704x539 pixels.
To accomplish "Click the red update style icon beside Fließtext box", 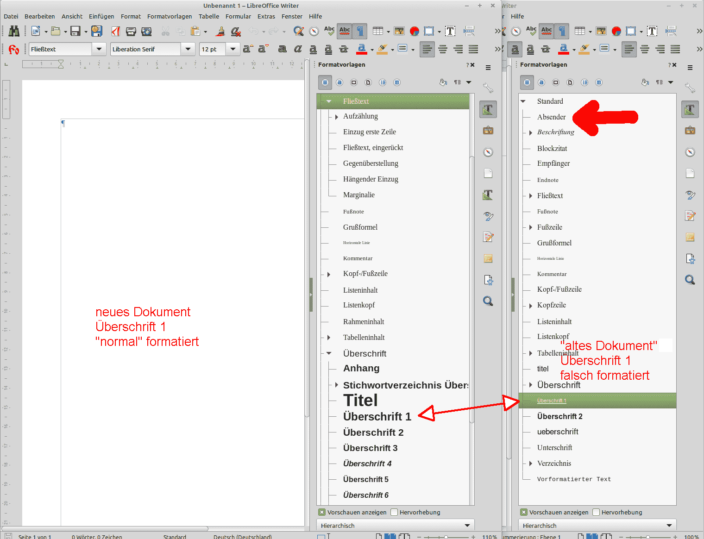I will point(14,49).
